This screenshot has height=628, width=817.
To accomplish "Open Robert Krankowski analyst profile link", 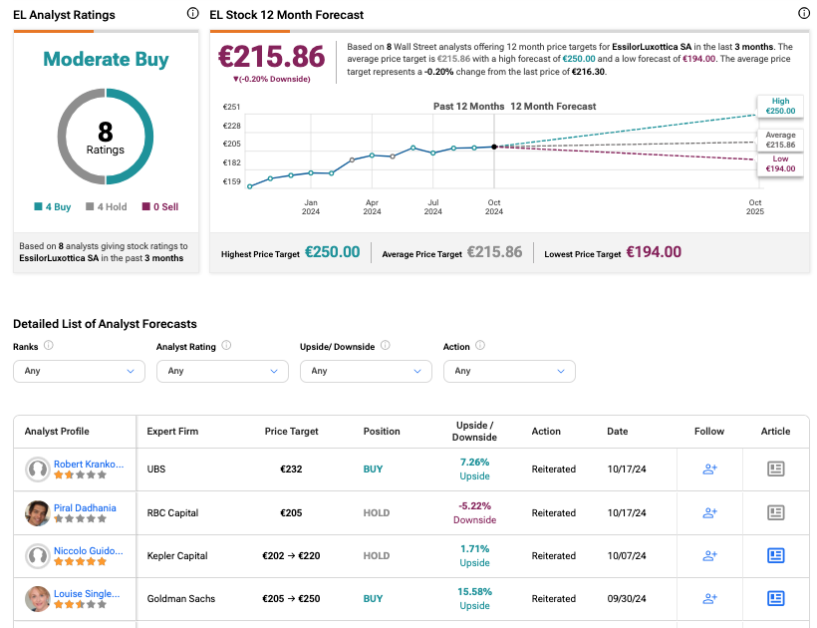I will 90,464.
